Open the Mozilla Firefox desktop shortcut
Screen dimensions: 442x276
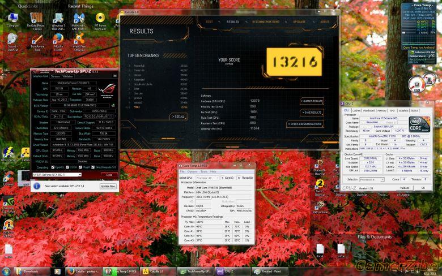click(58, 42)
